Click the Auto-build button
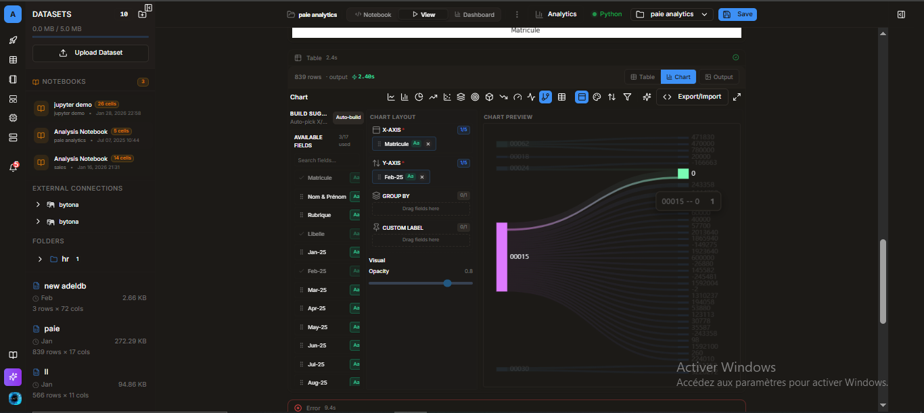924x413 pixels. click(x=348, y=117)
